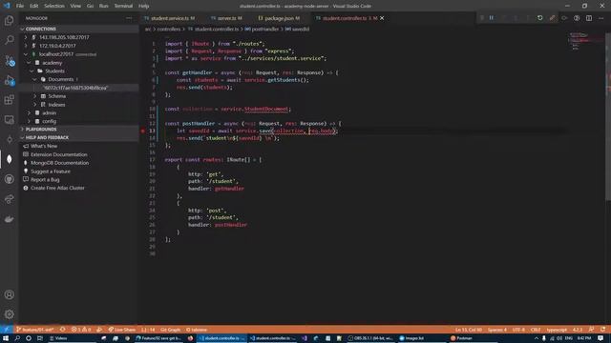The width and height of the screenshot is (611, 343).
Task: Expand the config database
Action: [29, 121]
